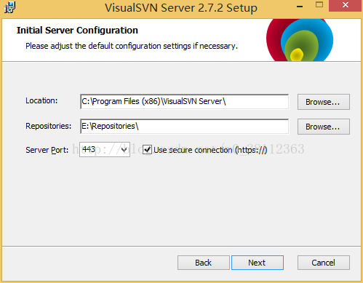Click the VisualSVN colorful logo graphic

[300, 40]
